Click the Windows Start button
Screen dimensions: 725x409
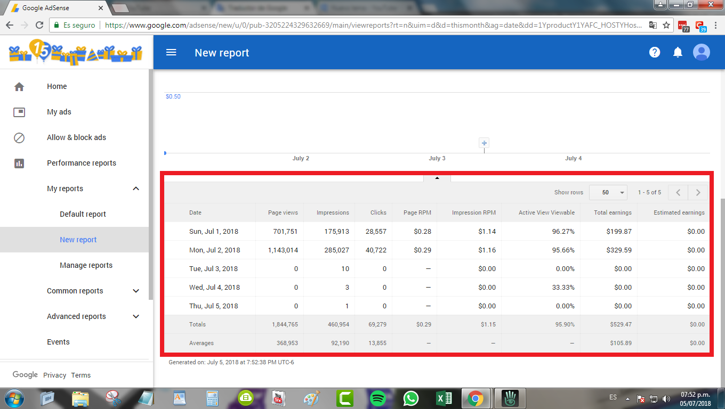tap(13, 398)
